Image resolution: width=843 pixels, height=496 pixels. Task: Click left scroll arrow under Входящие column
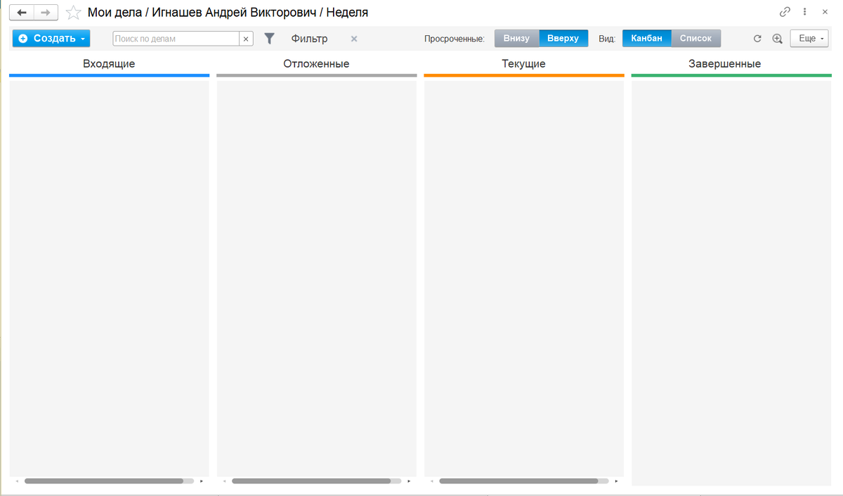[17, 481]
